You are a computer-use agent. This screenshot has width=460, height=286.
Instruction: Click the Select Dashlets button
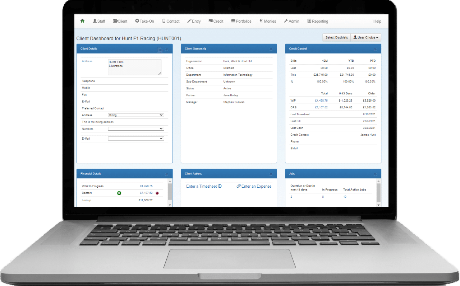pyautogui.click(x=336, y=38)
